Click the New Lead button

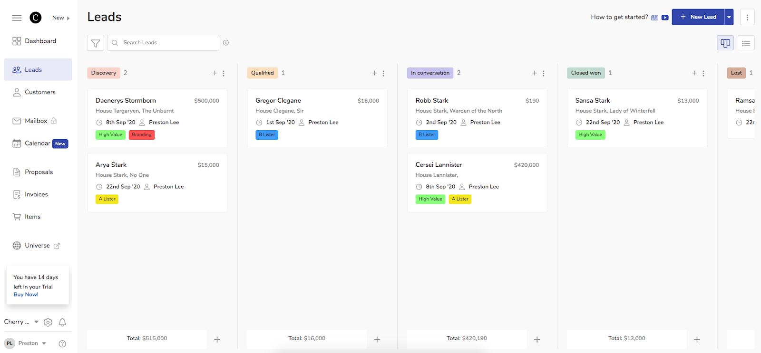tap(698, 17)
